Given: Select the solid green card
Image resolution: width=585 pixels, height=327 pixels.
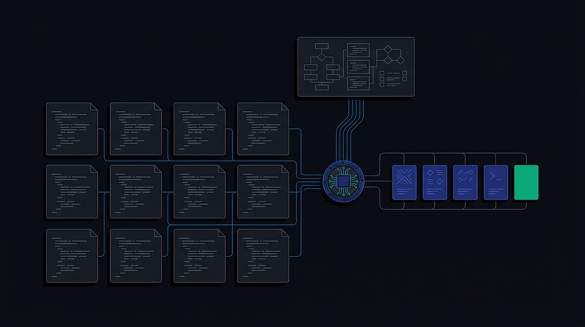Looking at the screenshot, I should pyautogui.click(x=526, y=182).
